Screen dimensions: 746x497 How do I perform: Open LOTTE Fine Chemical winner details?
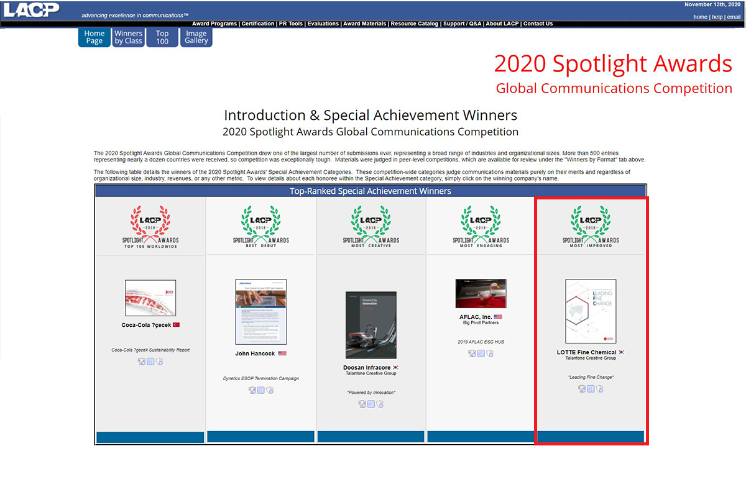(x=587, y=352)
